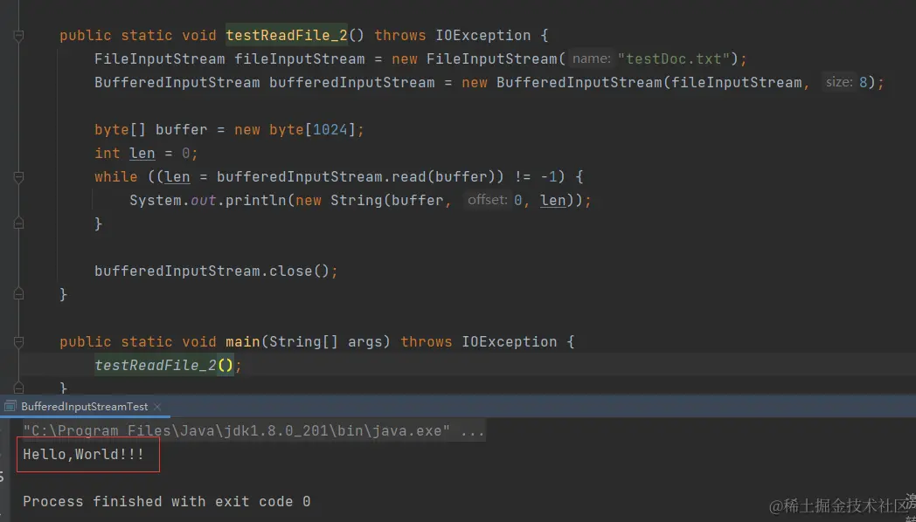916x522 pixels.
Task: Click the gutter next to the int len line
Action: tap(17, 152)
